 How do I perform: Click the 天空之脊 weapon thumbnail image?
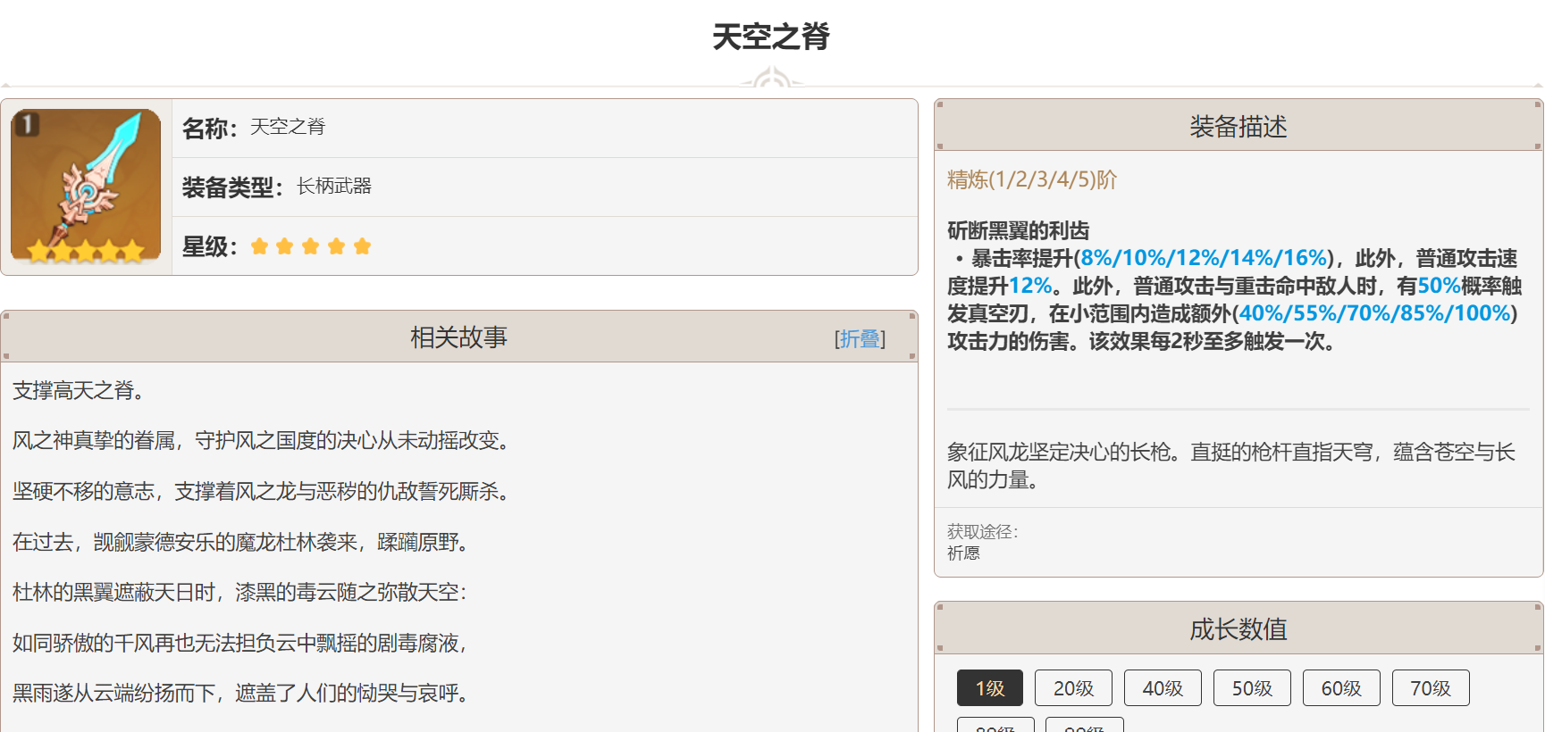[86, 186]
